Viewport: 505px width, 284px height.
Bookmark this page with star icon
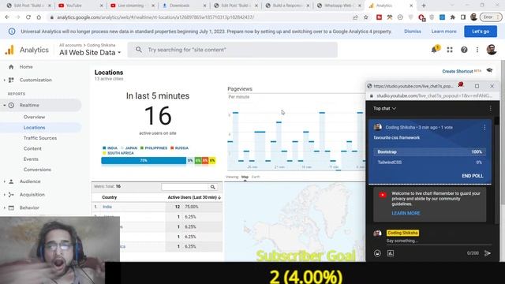(366, 17)
